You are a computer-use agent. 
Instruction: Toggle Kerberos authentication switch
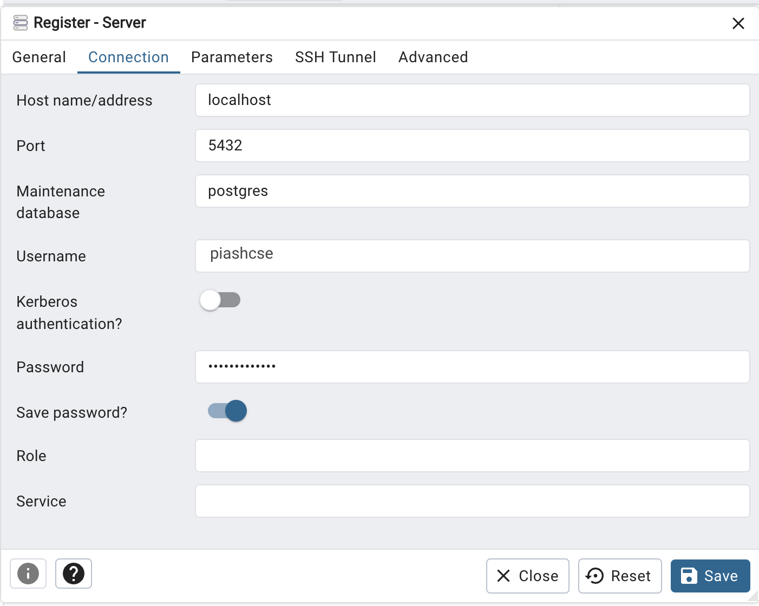coord(220,300)
